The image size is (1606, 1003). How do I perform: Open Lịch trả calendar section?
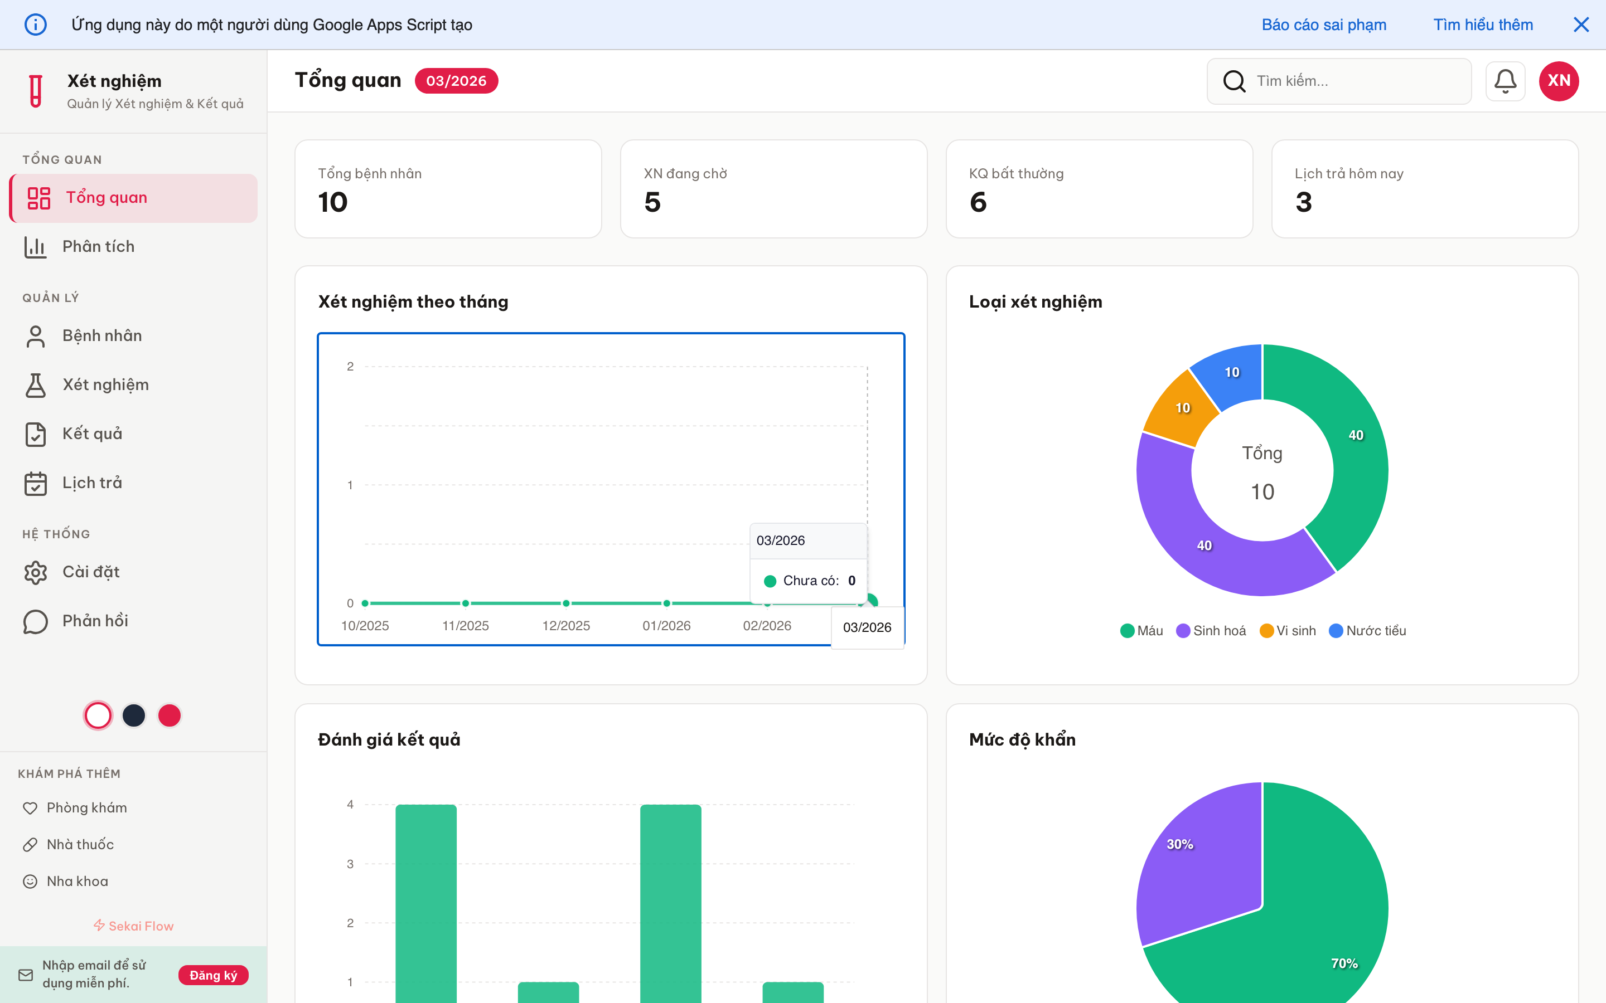(x=91, y=483)
